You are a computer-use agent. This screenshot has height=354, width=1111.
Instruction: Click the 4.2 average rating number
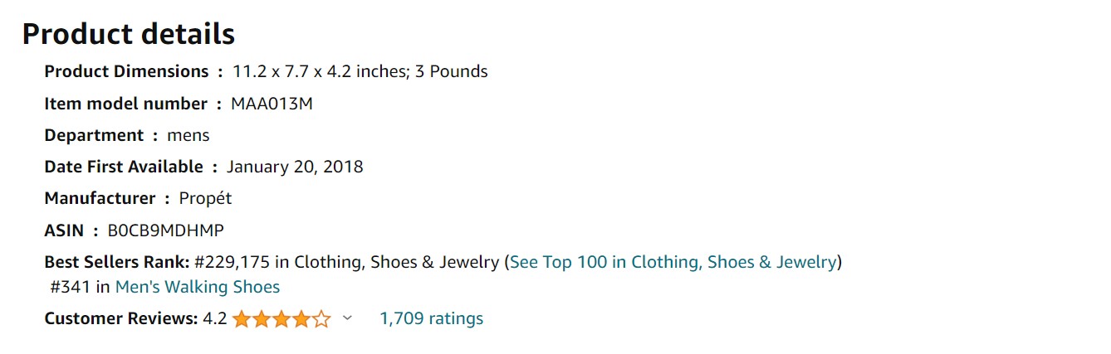coord(215,318)
